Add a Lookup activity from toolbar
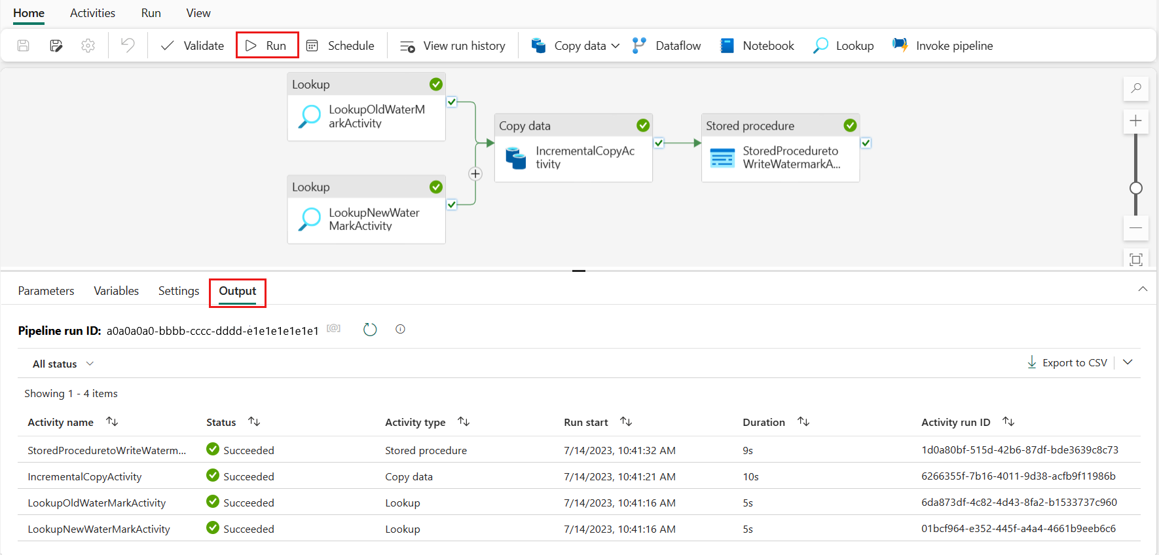 pos(843,46)
